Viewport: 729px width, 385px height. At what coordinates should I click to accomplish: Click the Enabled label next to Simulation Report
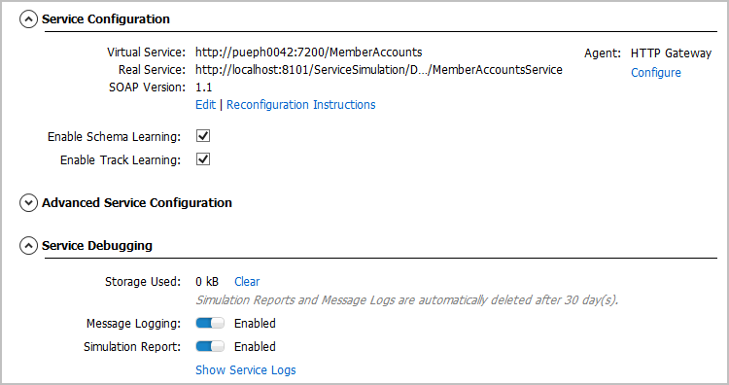pos(255,346)
